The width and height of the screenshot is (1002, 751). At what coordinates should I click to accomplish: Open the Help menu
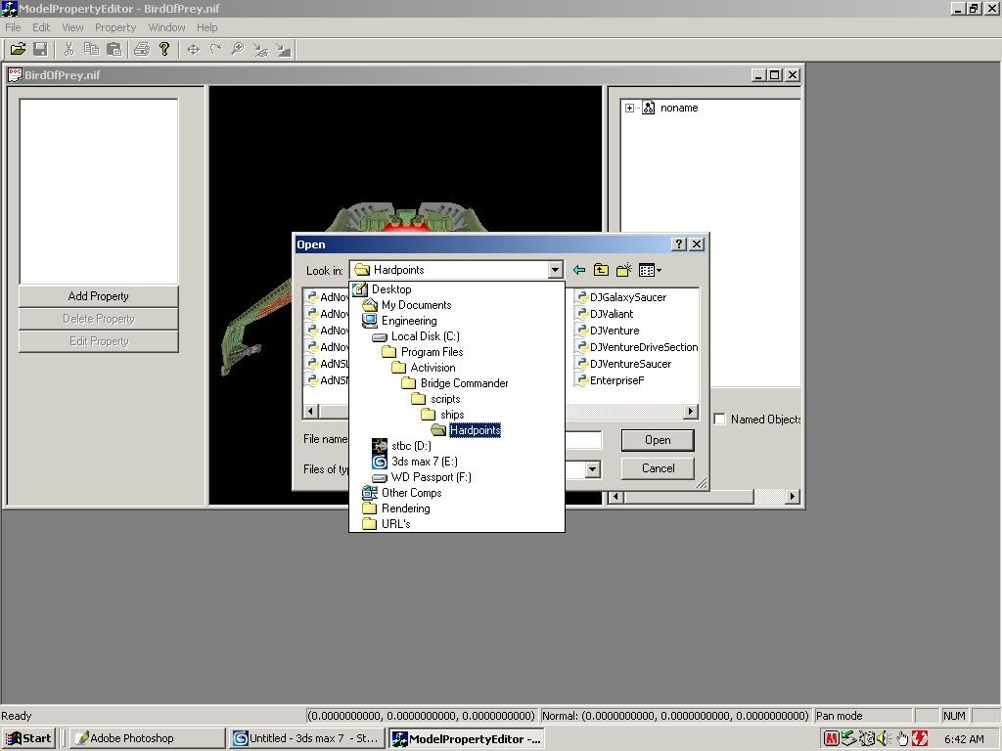(x=206, y=27)
